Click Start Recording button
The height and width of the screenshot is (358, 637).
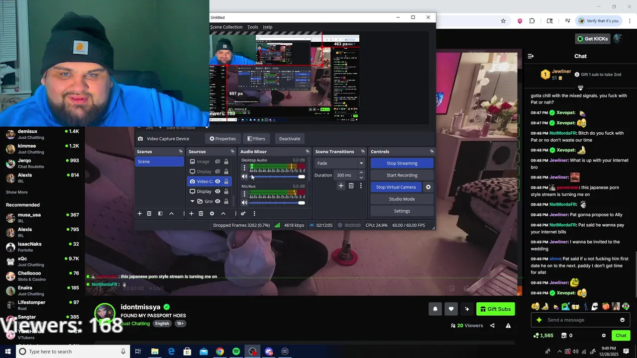coord(402,175)
